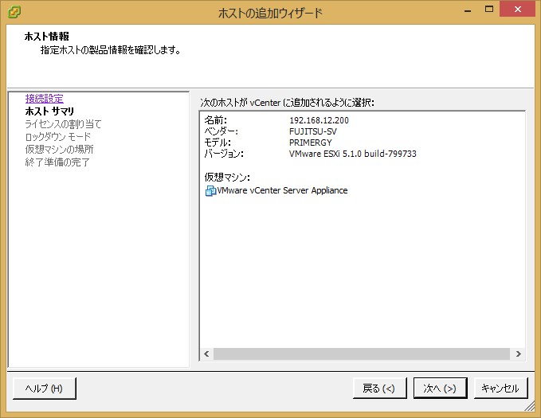The height and width of the screenshot is (418, 541).
Task: Select VMware vCenter Server Appliance entry
Action: [x=282, y=190]
